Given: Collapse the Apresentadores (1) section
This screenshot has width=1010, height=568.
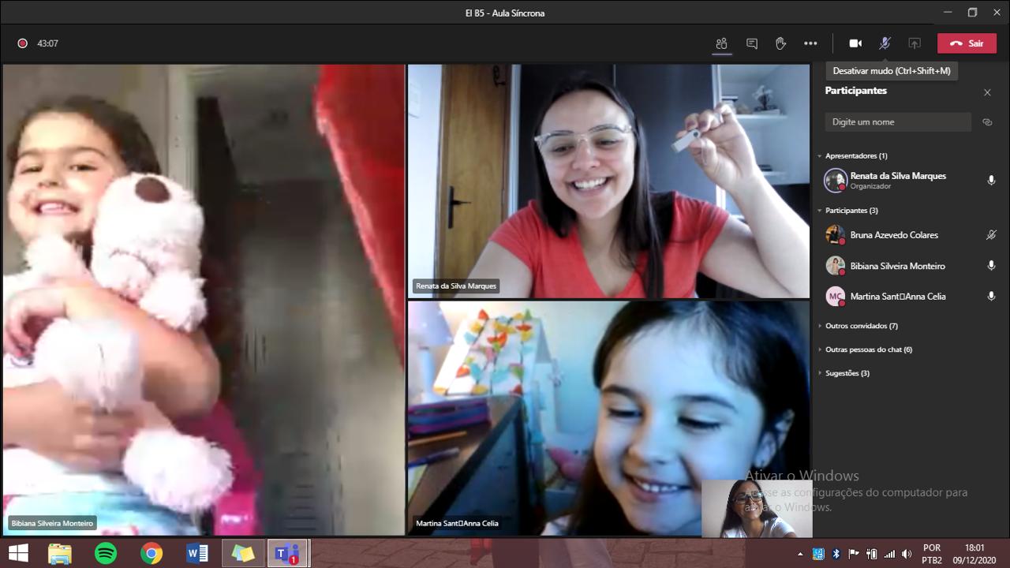Looking at the screenshot, I should click(852, 156).
